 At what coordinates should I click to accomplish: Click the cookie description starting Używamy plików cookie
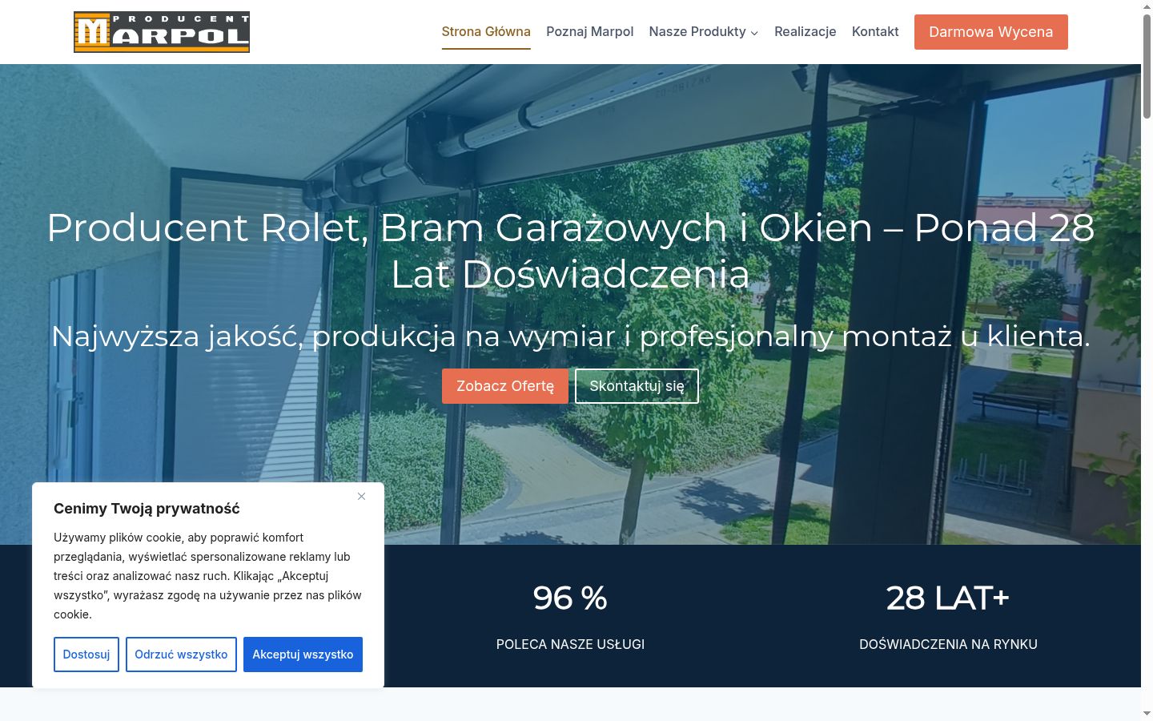207,576
